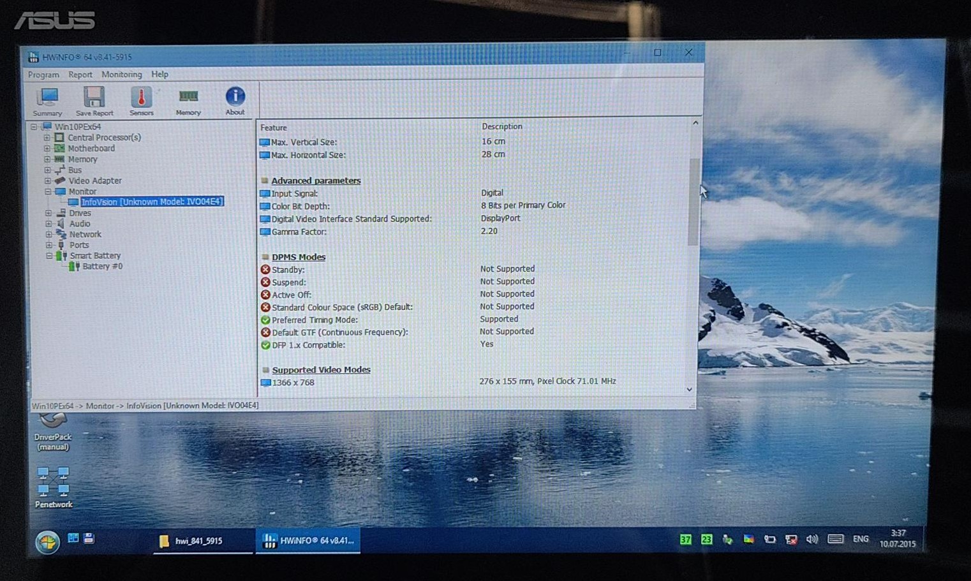The width and height of the screenshot is (971, 581).
Task: Open the disconnected network tray icon
Action: pos(791,540)
